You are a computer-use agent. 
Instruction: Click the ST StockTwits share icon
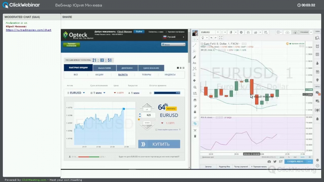coord(281,161)
